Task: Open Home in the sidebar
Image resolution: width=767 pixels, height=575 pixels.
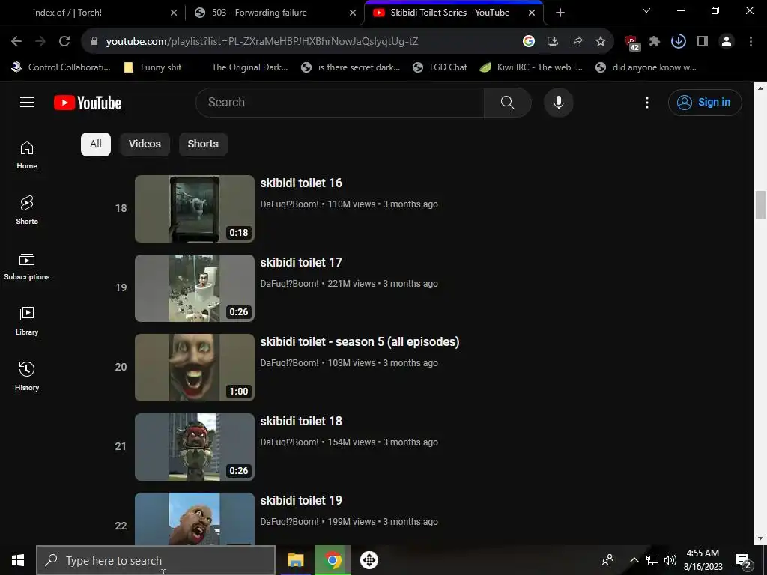Action: pos(27,155)
